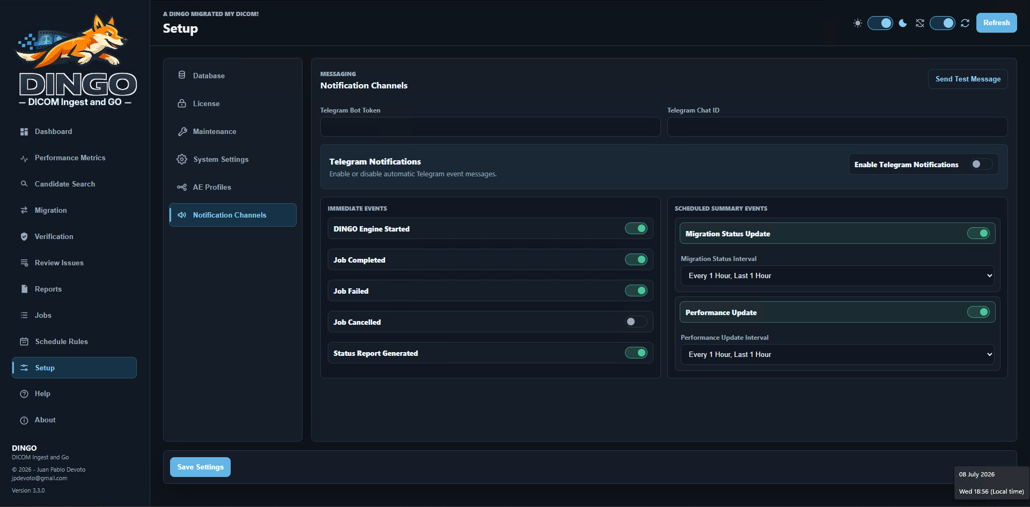The height and width of the screenshot is (507, 1030).
Task: Click the Save Settings button
Action: pos(200,467)
